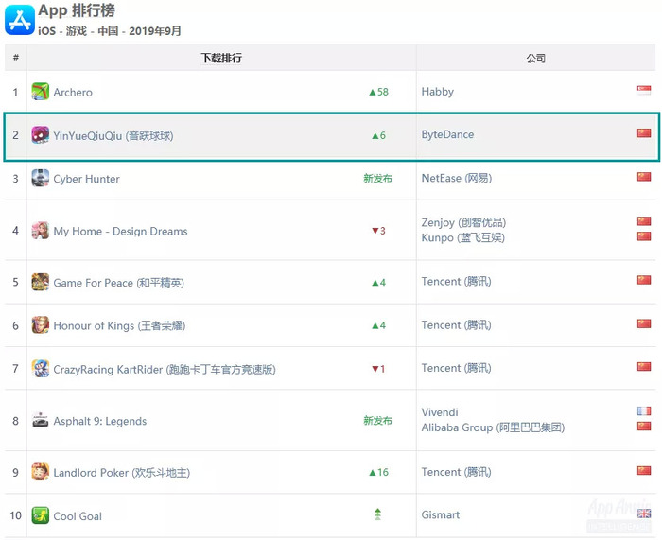662x540 pixels.
Task: Click the China flag next to Zenjoy
Action: (644, 220)
